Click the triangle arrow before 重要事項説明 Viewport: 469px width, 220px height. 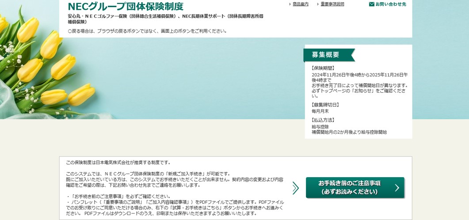coord(318,4)
